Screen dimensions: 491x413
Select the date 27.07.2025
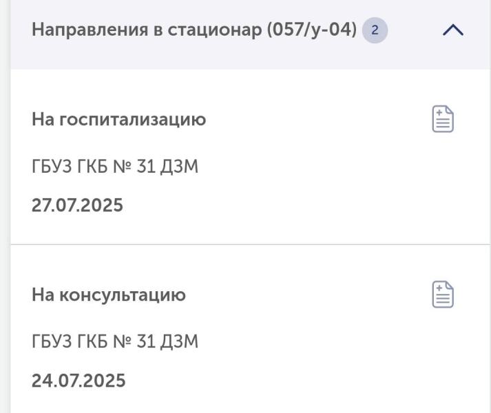(x=77, y=205)
